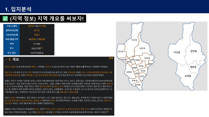Open the 서초구 link in the last paragraph
Screen dimensions: 209x117
[54, 109]
